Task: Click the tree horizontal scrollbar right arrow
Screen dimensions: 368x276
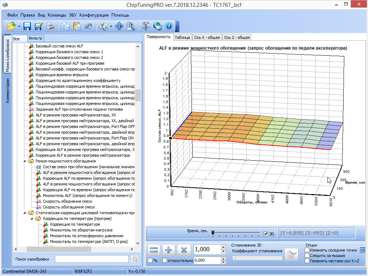Action: [x=132, y=249]
